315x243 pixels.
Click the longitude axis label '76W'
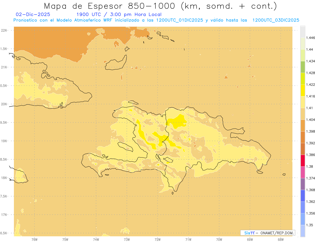click(x=34, y=240)
